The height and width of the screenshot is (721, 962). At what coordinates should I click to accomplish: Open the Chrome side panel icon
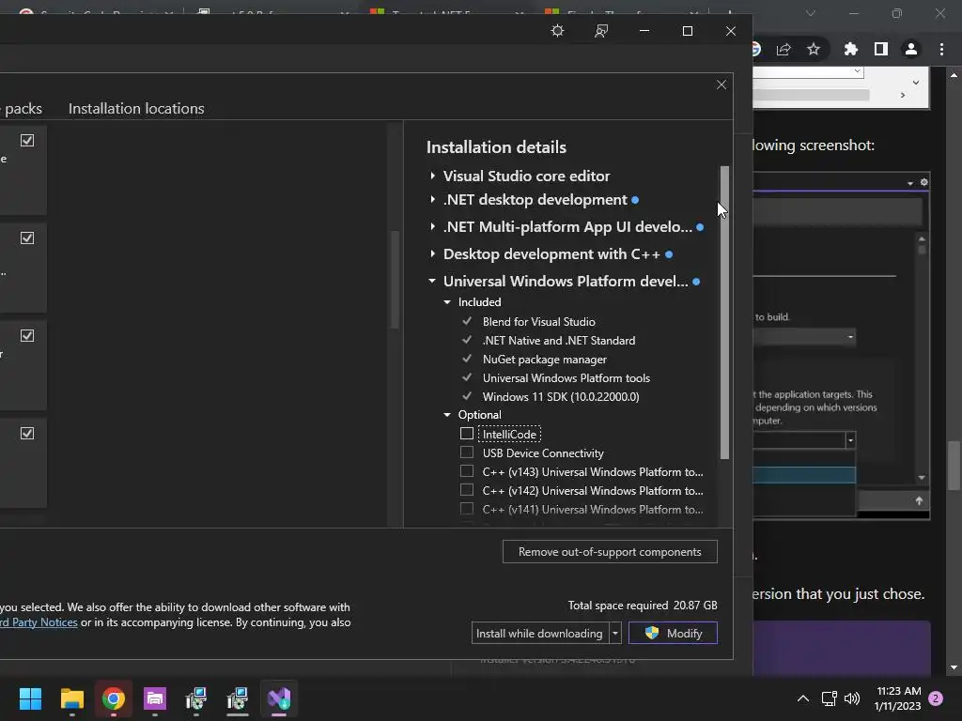(881, 49)
